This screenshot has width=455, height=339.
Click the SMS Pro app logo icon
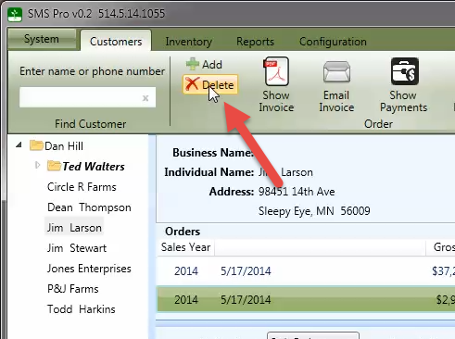point(15,14)
